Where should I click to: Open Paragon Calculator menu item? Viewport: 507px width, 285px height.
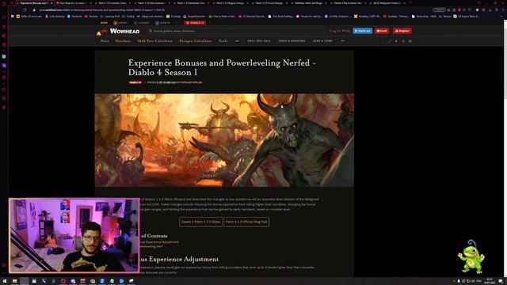pos(196,41)
